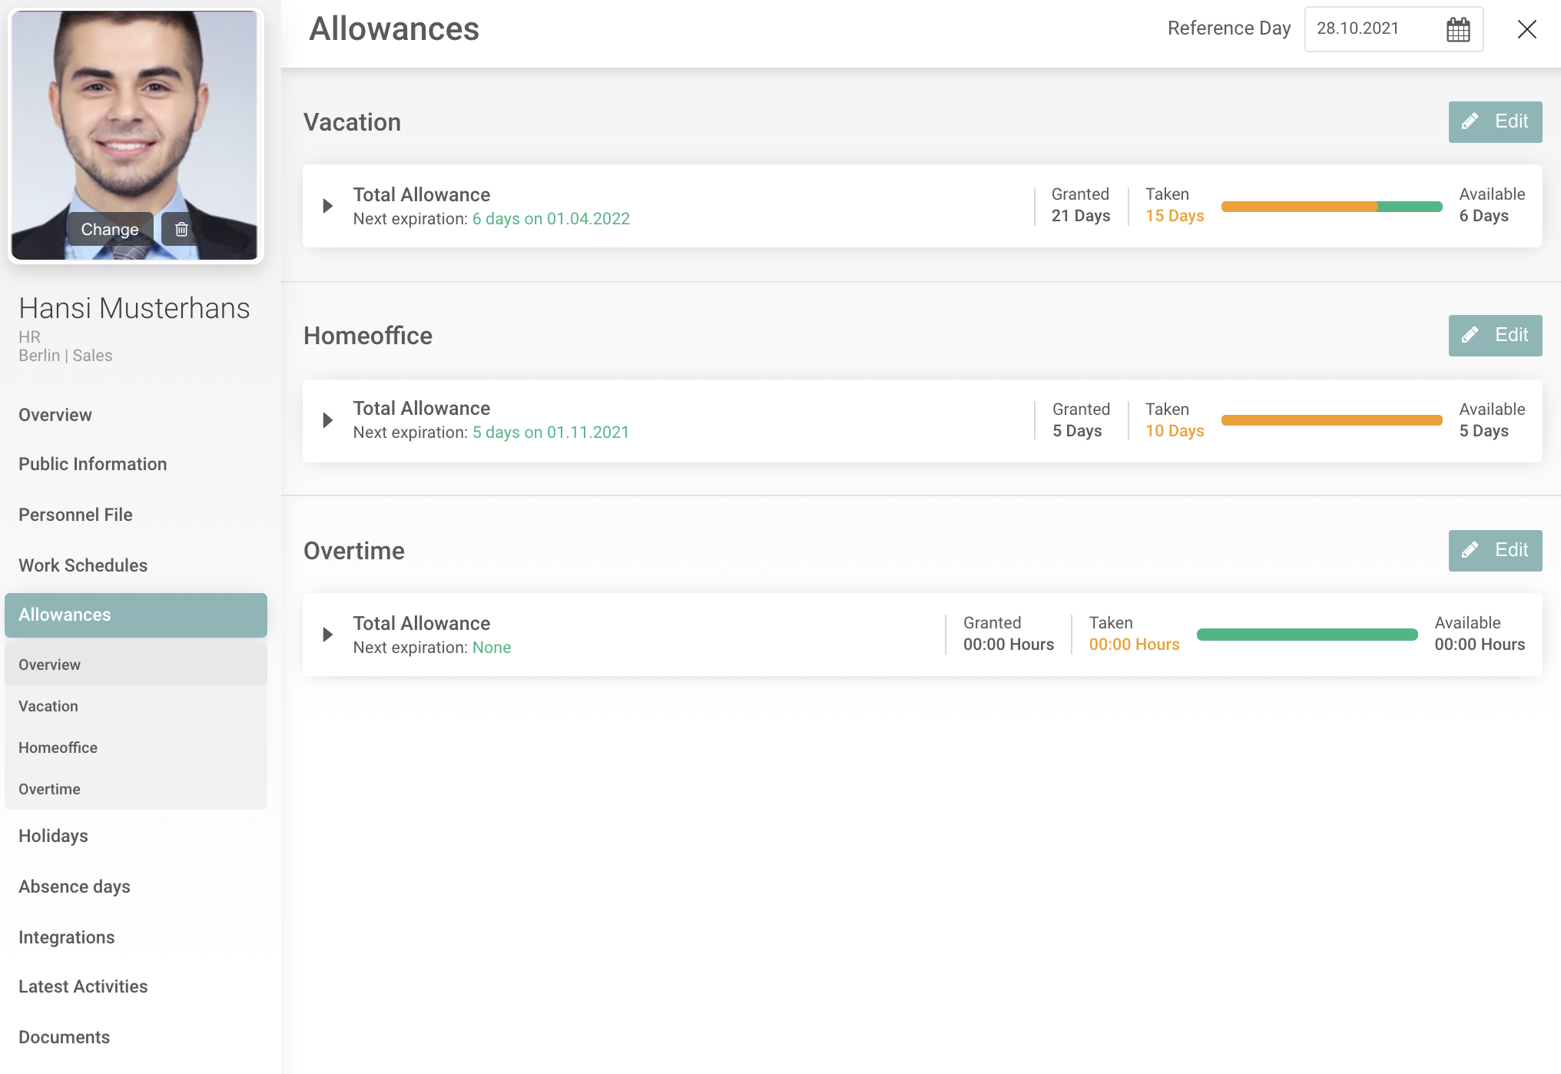1561x1074 pixels.
Task: Click the pencil Edit button for Homeoffice
Action: (x=1494, y=335)
